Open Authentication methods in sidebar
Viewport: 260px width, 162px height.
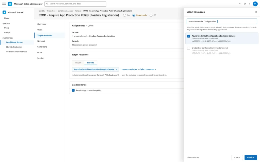17,52
